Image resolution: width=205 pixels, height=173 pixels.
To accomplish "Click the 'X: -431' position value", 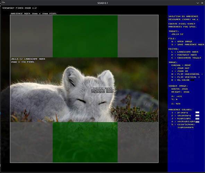I will [177, 96].
